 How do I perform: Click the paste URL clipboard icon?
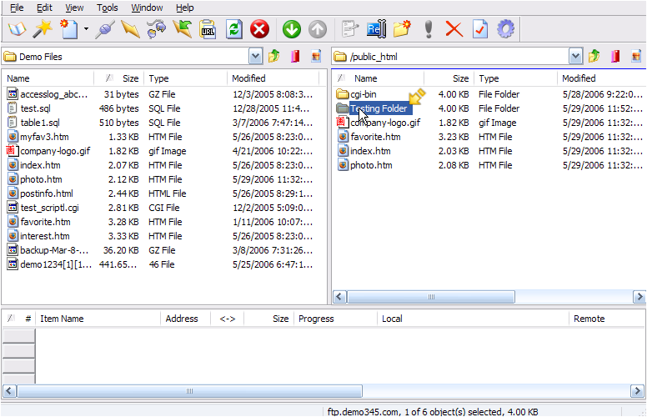pyautogui.click(x=208, y=30)
